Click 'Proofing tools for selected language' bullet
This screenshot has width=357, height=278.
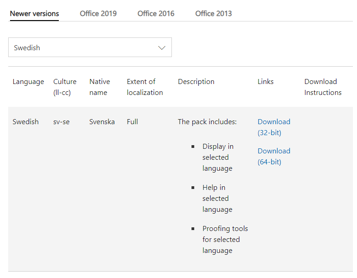click(225, 239)
